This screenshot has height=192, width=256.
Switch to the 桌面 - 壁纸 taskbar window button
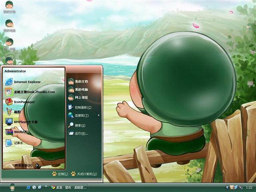[69, 188]
